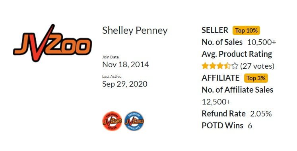
Task: Click the Top 3% affiliate badge
Action: pos(256,78)
